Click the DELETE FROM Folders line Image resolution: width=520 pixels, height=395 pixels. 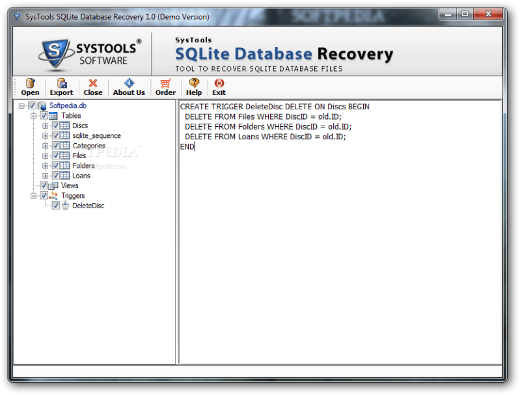pos(268,127)
